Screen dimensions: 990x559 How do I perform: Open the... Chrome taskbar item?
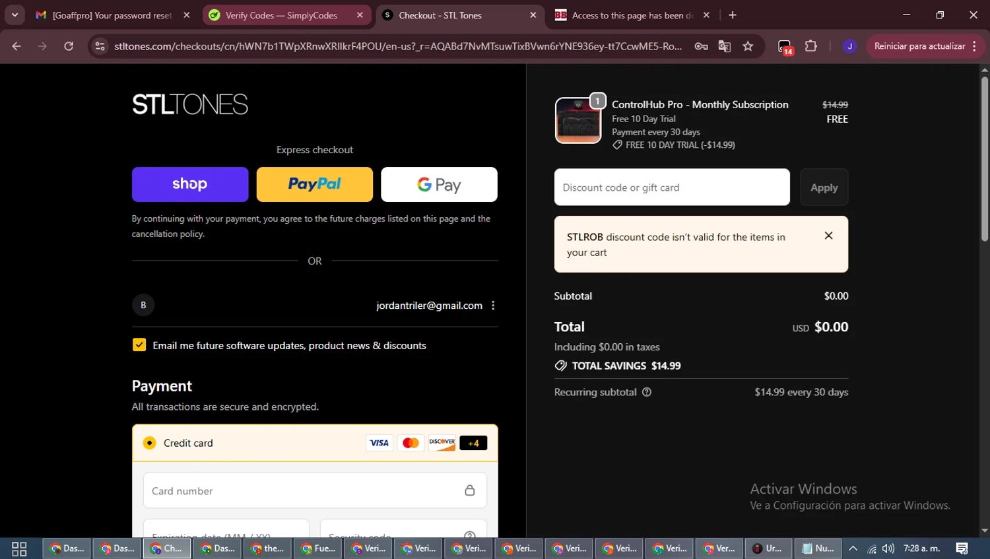click(x=266, y=548)
